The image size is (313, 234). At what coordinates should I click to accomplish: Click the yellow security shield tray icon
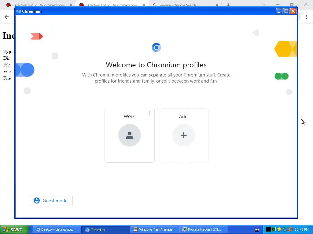tap(279, 229)
